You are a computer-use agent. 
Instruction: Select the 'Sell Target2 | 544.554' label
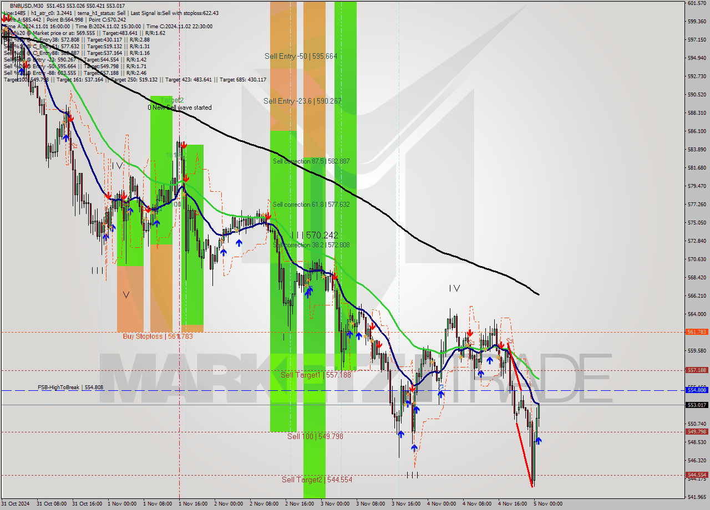[317, 480]
